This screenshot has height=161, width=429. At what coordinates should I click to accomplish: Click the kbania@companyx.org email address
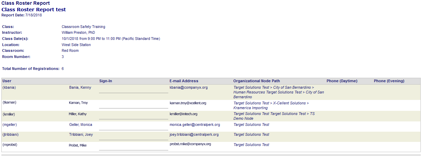tap(188, 87)
